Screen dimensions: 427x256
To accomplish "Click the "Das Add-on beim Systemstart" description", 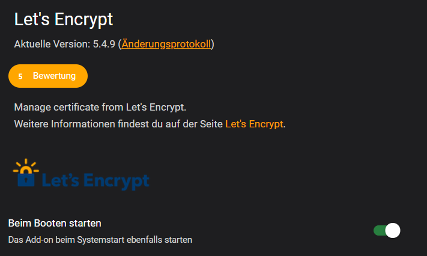I will coord(100,240).
